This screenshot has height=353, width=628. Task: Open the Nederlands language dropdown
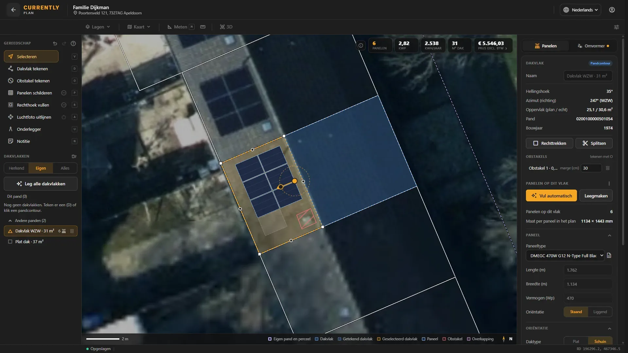coord(581,10)
